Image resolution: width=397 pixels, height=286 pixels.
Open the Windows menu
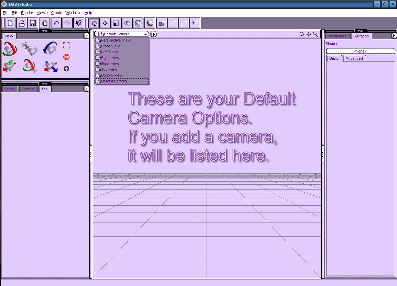click(x=73, y=13)
